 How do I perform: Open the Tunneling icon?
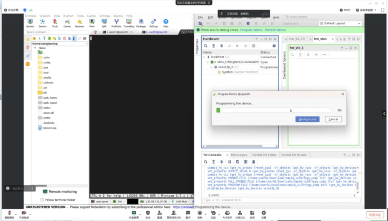[x=129, y=23]
